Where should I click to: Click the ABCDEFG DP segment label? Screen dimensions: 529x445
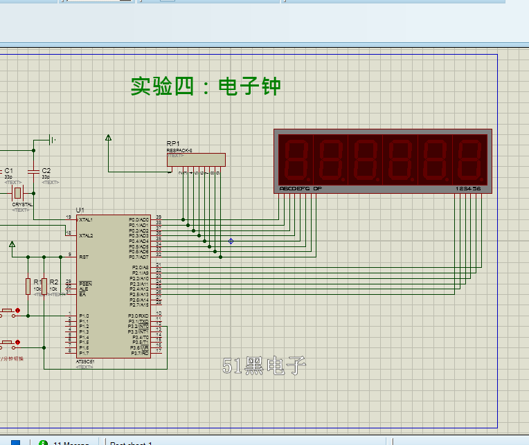point(301,189)
